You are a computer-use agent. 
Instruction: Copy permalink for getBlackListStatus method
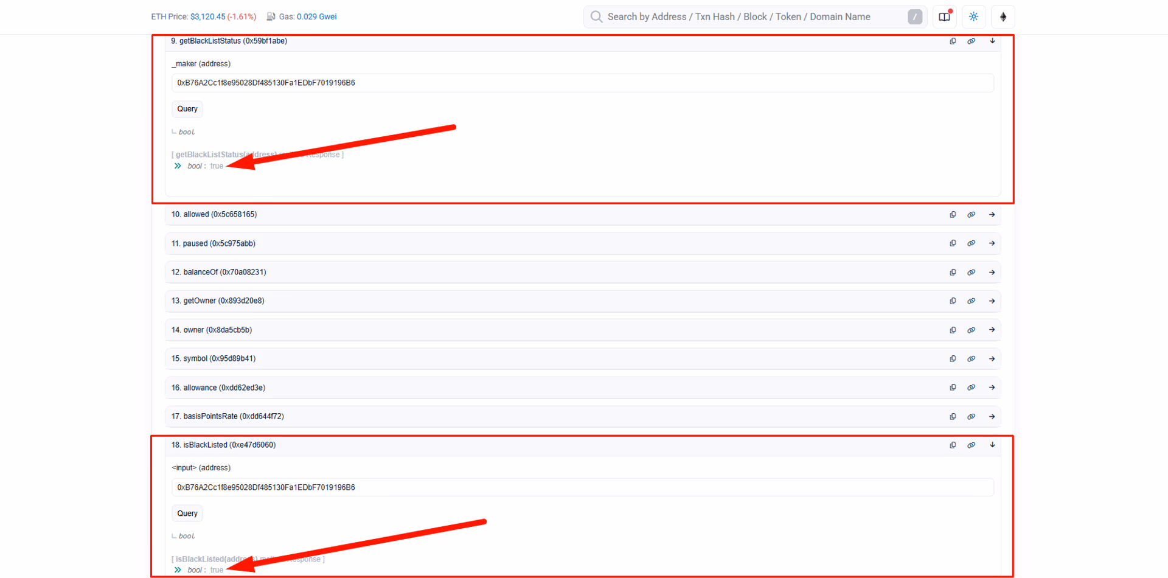972,41
